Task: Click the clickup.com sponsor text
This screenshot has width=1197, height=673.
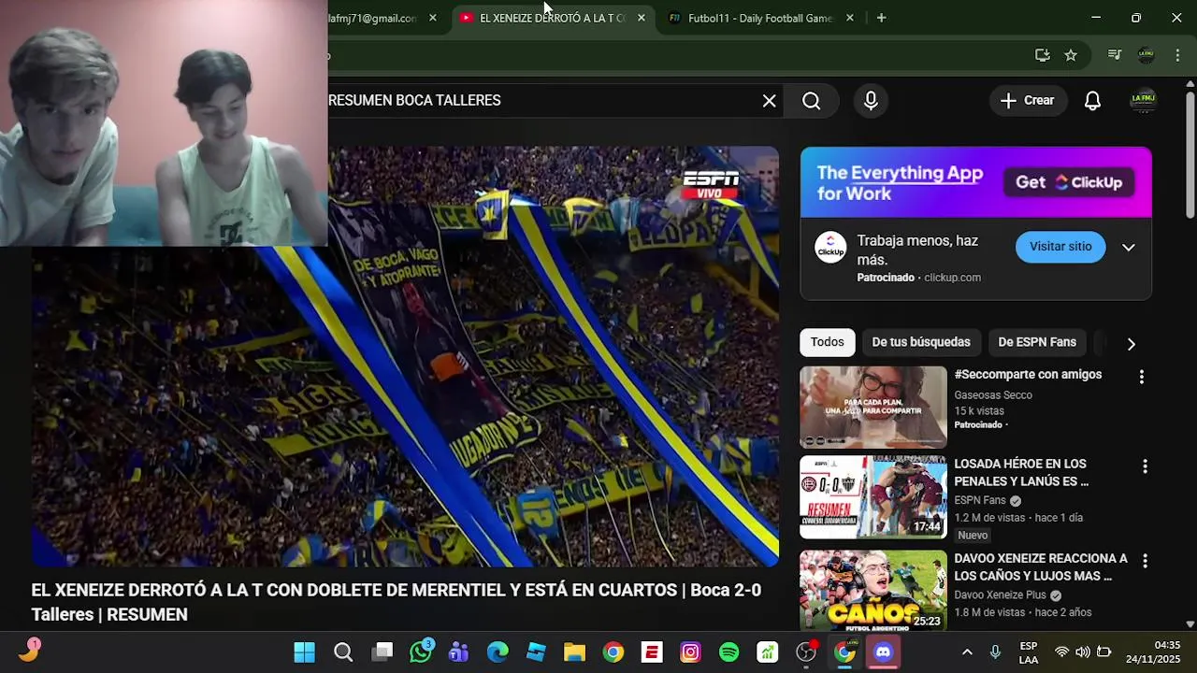Action: click(x=952, y=278)
